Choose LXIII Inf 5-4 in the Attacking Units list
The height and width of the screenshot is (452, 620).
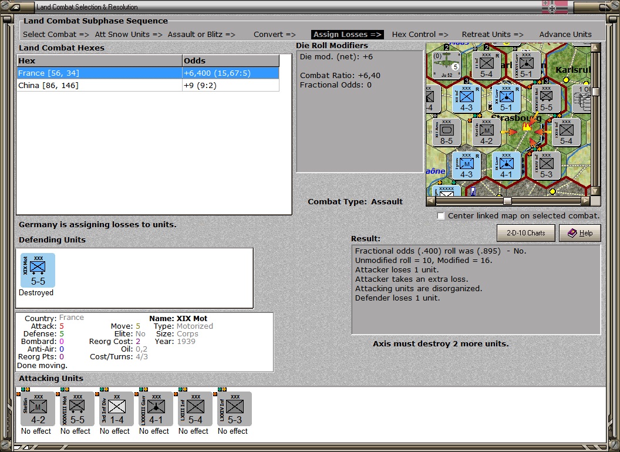click(x=195, y=409)
